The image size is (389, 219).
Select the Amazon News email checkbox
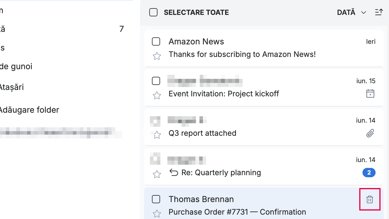pyautogui.click(x=156, y=42)
